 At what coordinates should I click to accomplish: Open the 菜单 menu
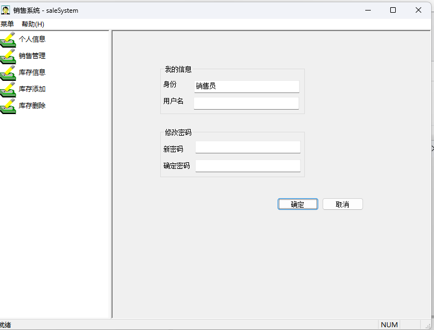7,24
